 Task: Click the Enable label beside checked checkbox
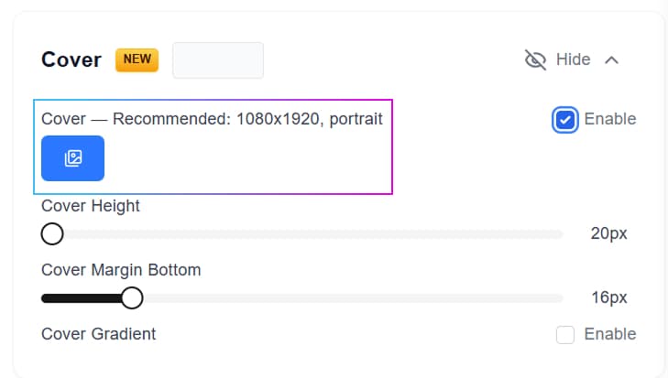pyautogui.click(x=609, y=119)
